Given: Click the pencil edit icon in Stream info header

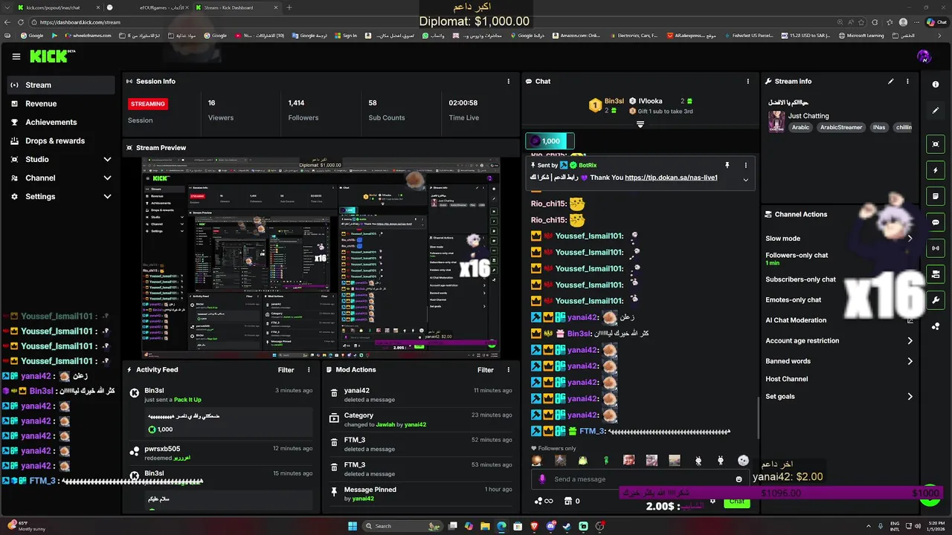Looking at the screenshot, I should tap(891, 81).
